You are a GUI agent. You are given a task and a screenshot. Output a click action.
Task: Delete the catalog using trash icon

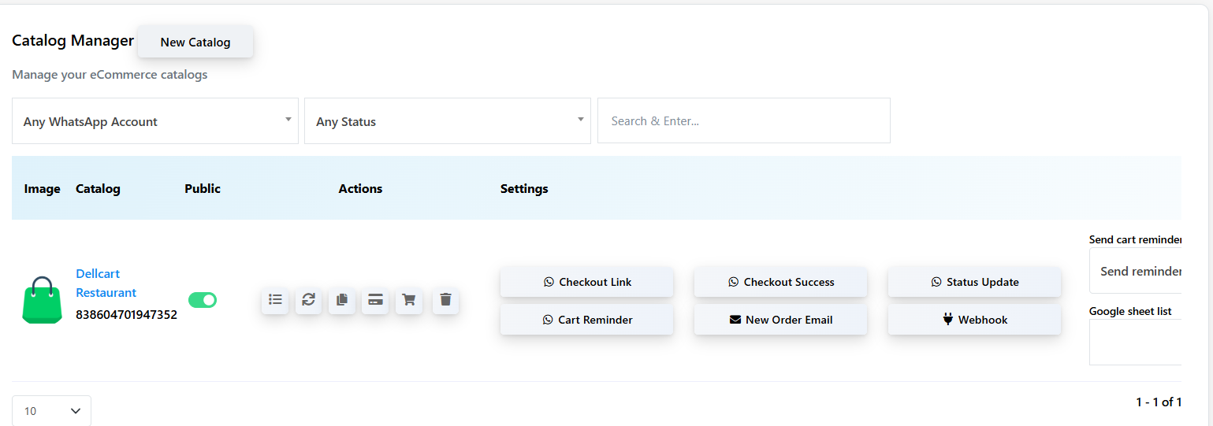[445, 300]
